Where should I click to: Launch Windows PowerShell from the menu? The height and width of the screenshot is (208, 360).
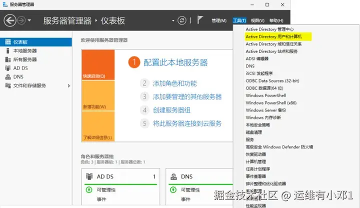pyautogui.click(x=266, y=95)
